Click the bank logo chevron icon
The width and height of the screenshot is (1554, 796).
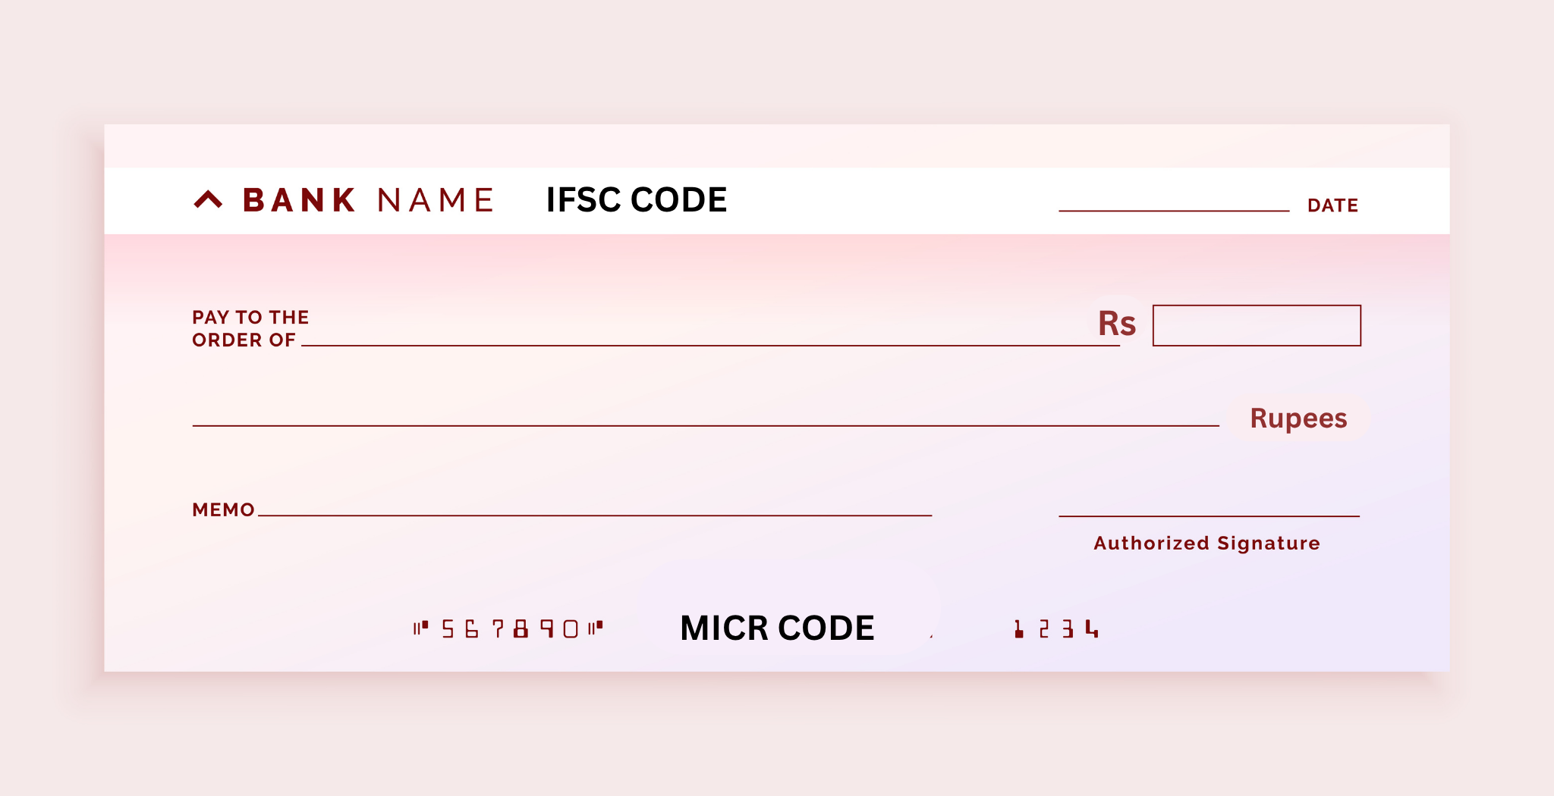208,200
